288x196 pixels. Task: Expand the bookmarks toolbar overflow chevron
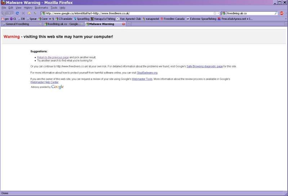(x=286, y=19)
